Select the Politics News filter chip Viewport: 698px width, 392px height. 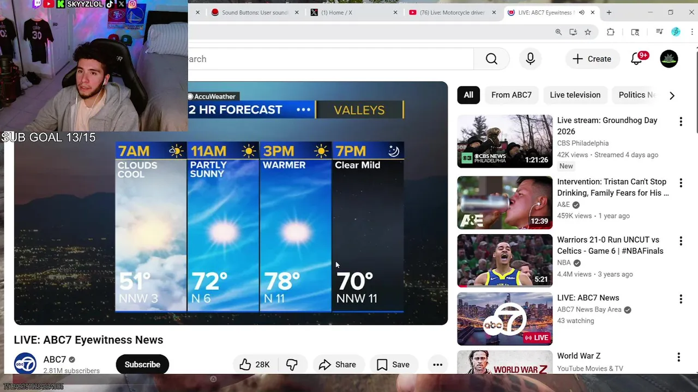(x=636, y=95)
